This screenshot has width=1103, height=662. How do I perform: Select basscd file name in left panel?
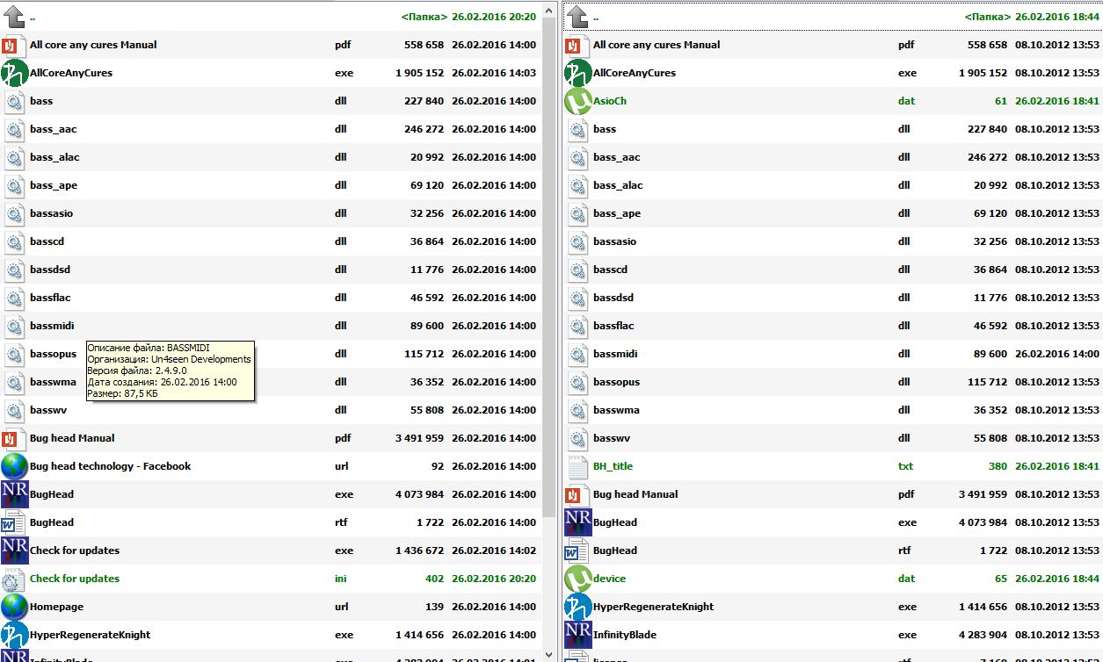click(x=47, y=241)
